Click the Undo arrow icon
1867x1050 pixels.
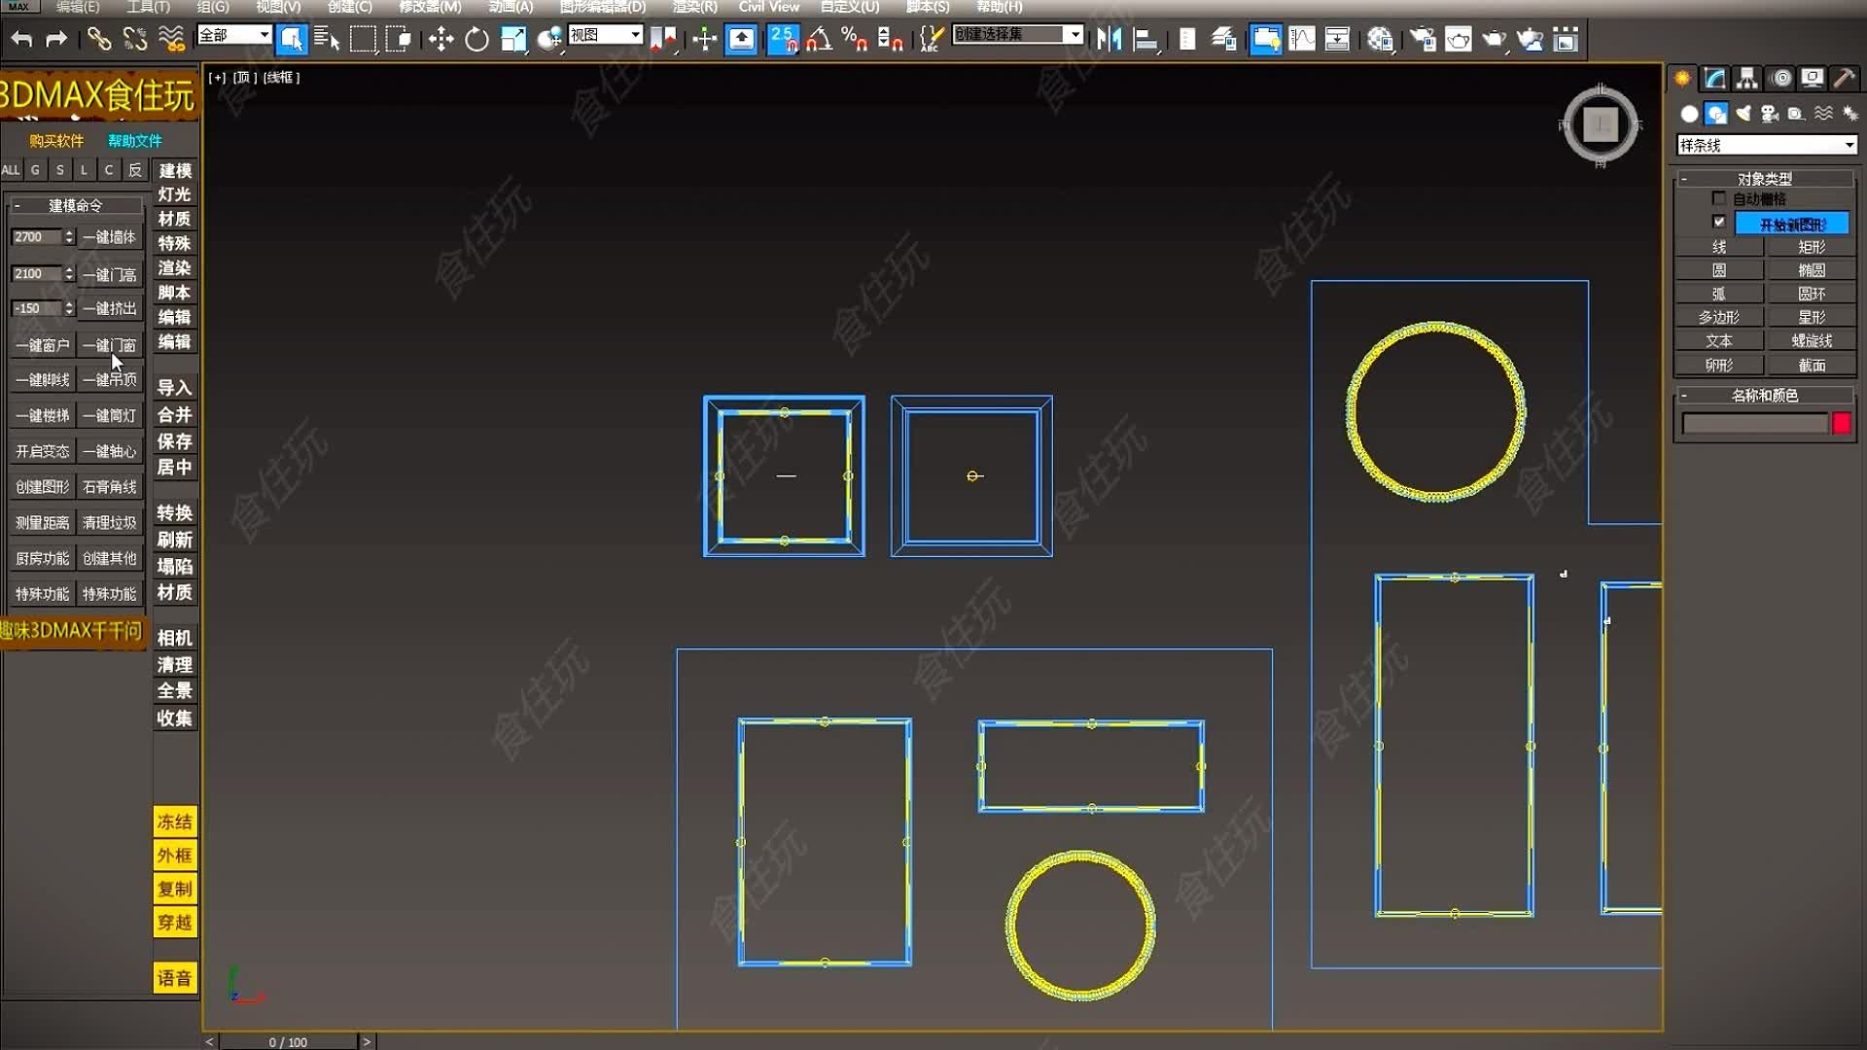point(19,39)
